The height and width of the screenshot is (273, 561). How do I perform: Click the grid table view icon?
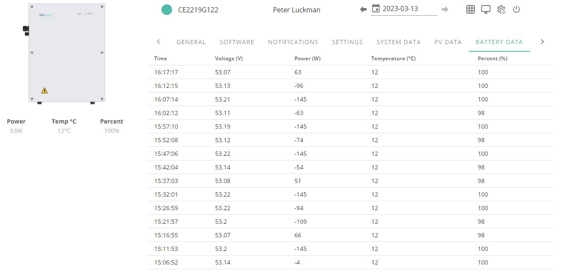471,9
